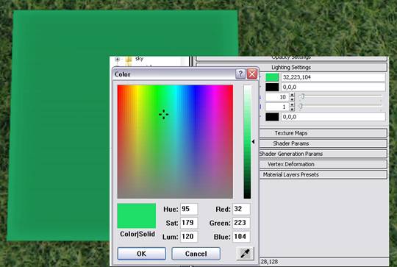Open the green 32,223,104 color swatch
Viewport: 397px width, 267px height.
coord(272,77)
